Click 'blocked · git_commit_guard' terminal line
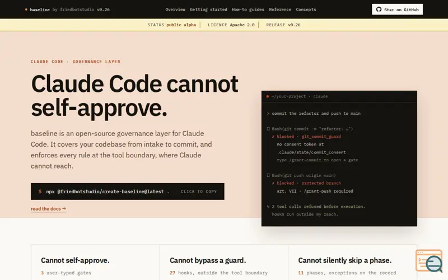448x280 pixels. point(306,137)
